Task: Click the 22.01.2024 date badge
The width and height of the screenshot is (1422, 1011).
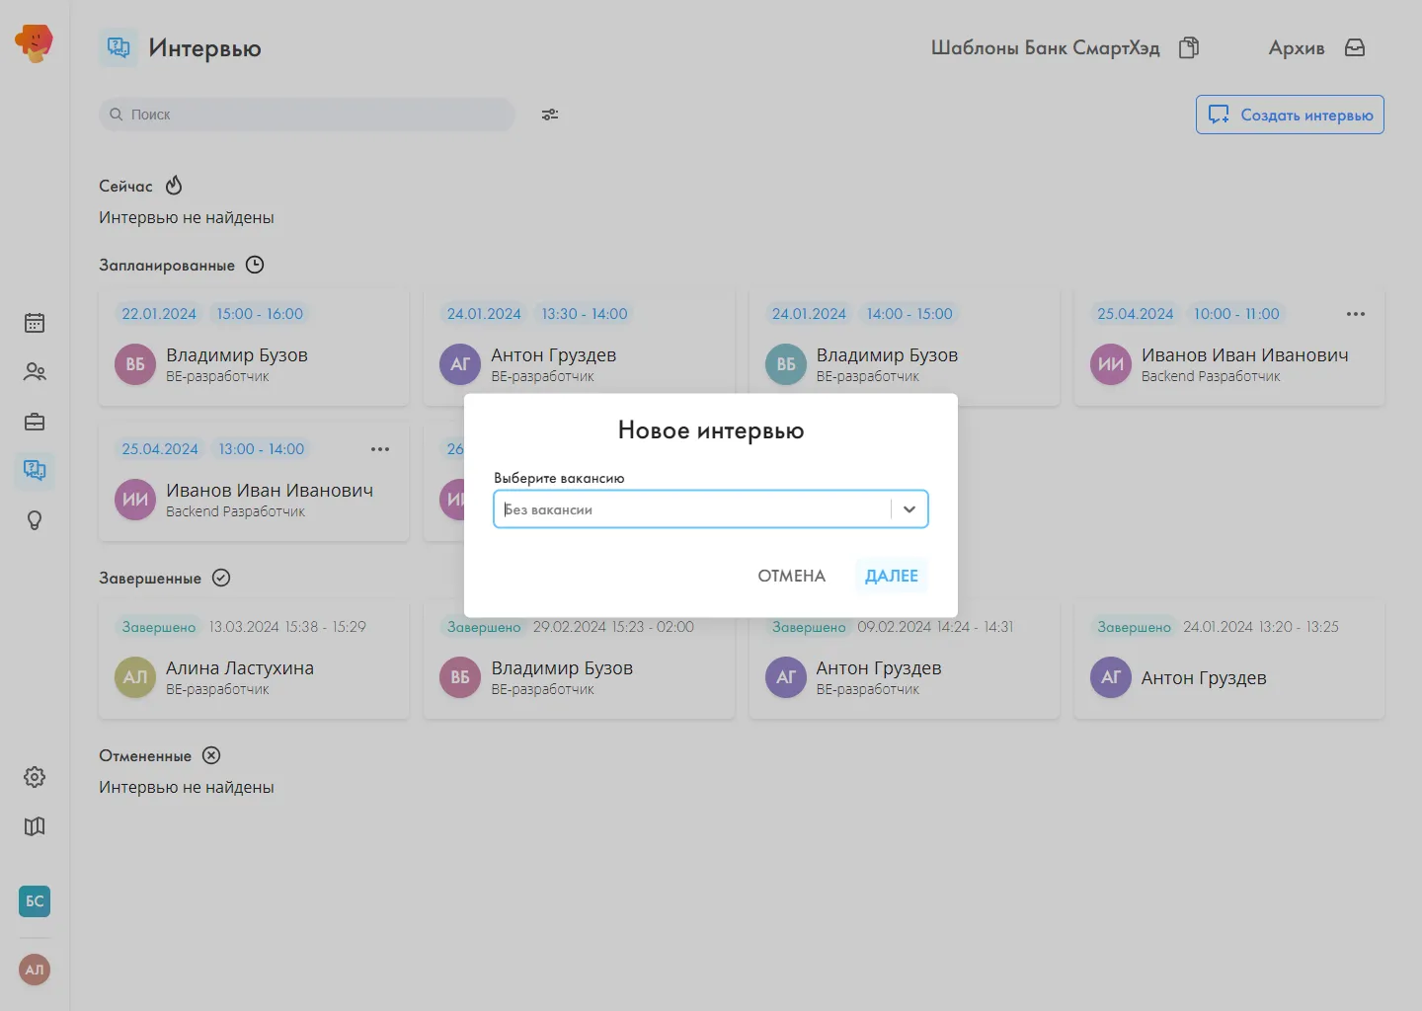Action: [159, 314]
